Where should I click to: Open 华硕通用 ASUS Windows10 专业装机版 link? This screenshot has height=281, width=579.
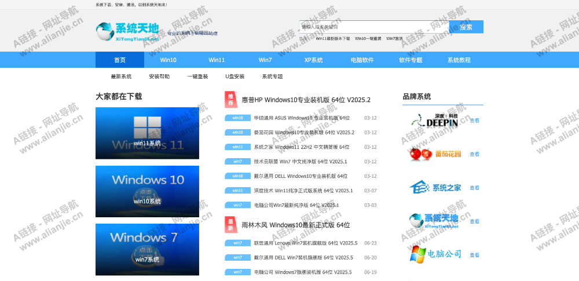tap(302, 118)
